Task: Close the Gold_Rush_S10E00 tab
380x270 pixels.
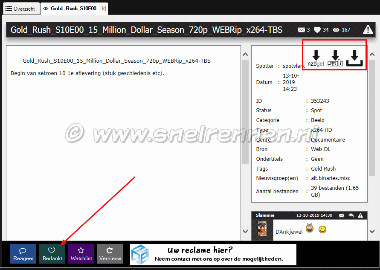Action: pyautogui.click(x=103, y=9)
